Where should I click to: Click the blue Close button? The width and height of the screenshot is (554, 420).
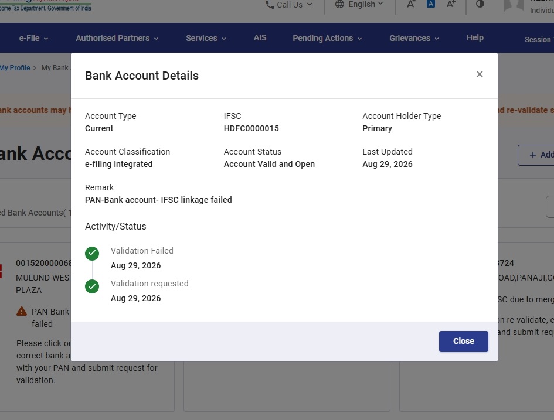464,342
